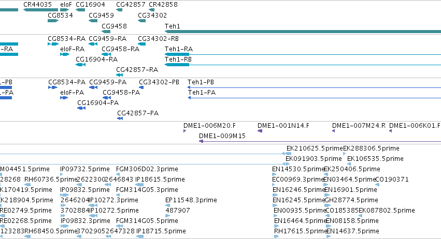Click clone DME1-009M15 label
Screen dimensions: 441x239
(x=222, y=136)
